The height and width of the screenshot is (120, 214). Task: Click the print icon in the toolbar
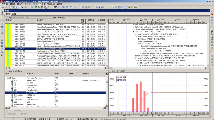(x=3, y=7)
